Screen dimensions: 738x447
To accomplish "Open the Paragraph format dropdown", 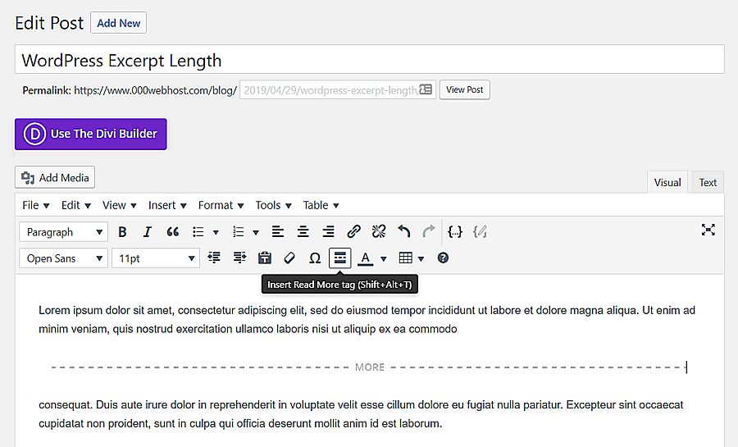I will point(63,232).
